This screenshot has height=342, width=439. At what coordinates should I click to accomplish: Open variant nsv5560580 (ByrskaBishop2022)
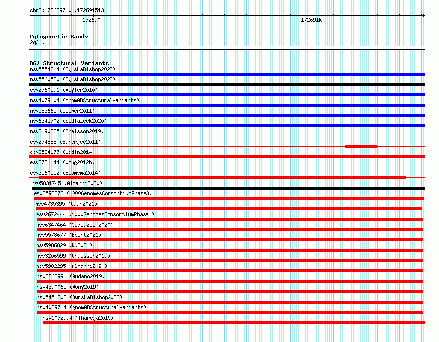point(73,79)
